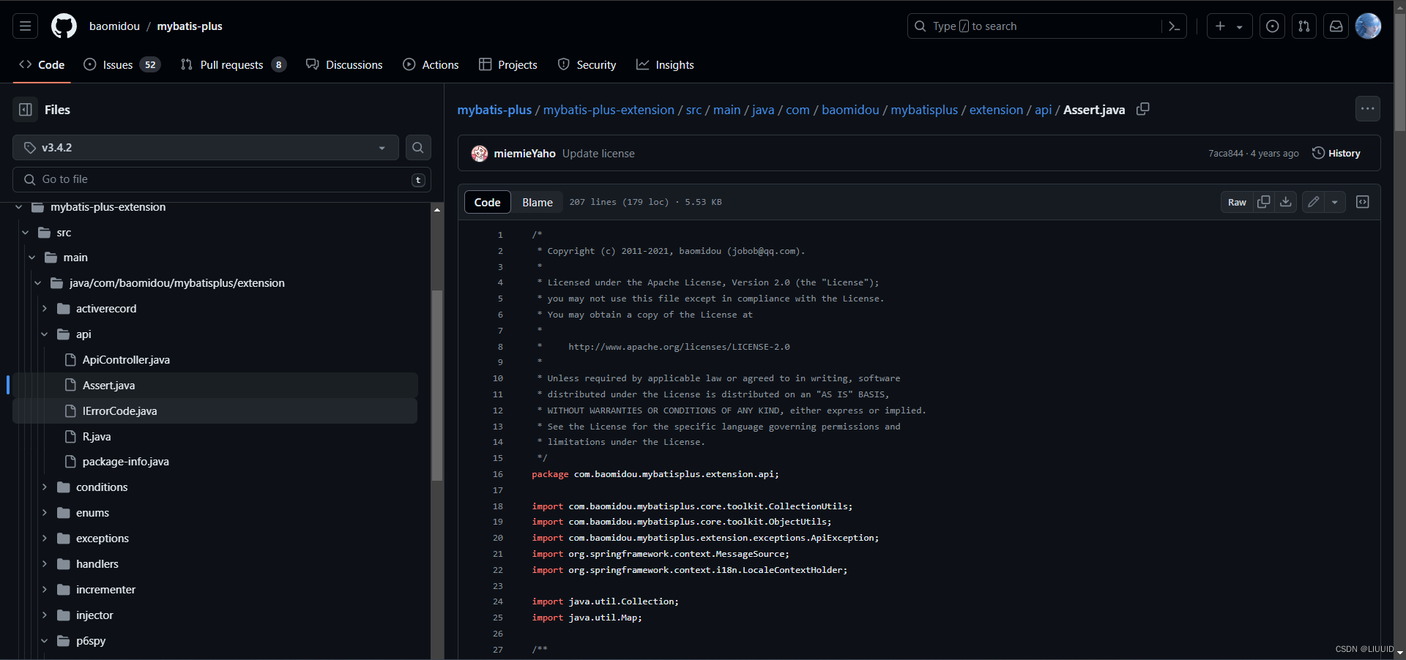Collapse the src folder in the file tree
Image resolution: width=1406 pixels, height=660 pixels.
coord(26,232)
